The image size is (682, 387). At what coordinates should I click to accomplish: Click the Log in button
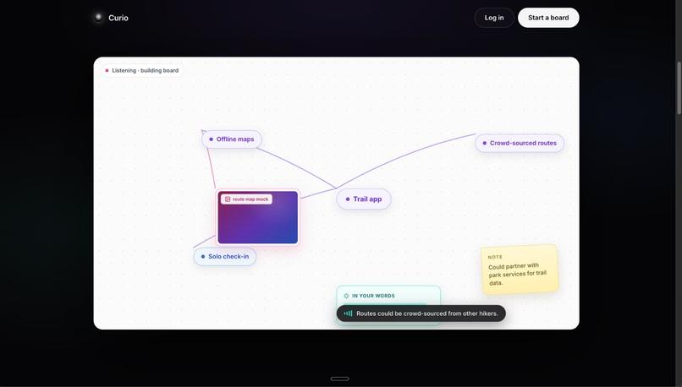[x=494, y=18]
